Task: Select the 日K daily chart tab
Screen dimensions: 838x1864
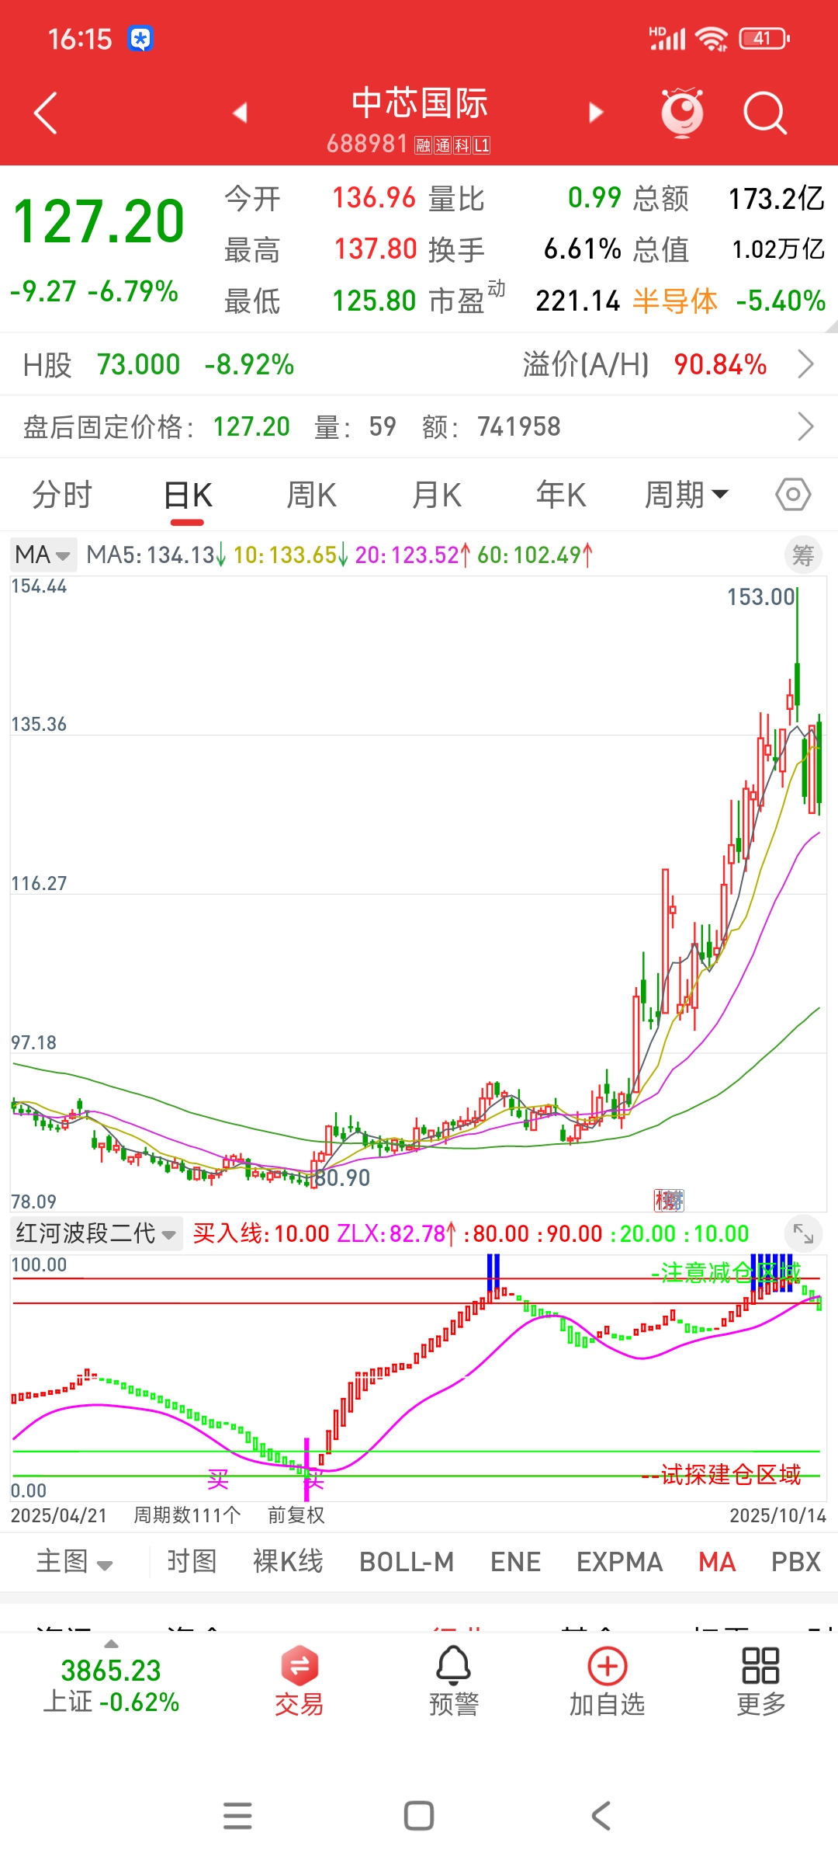Action: coord(188,495)
